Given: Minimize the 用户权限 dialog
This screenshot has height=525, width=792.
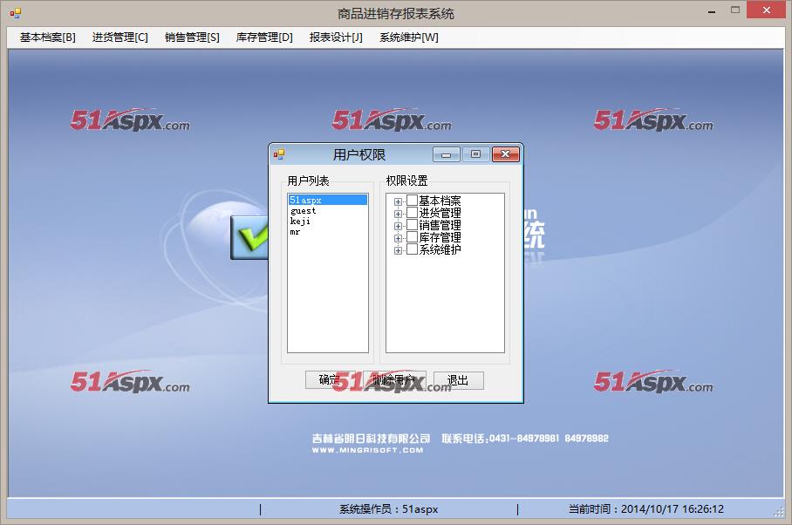Looking at the screenshot, I should (446, 154).
